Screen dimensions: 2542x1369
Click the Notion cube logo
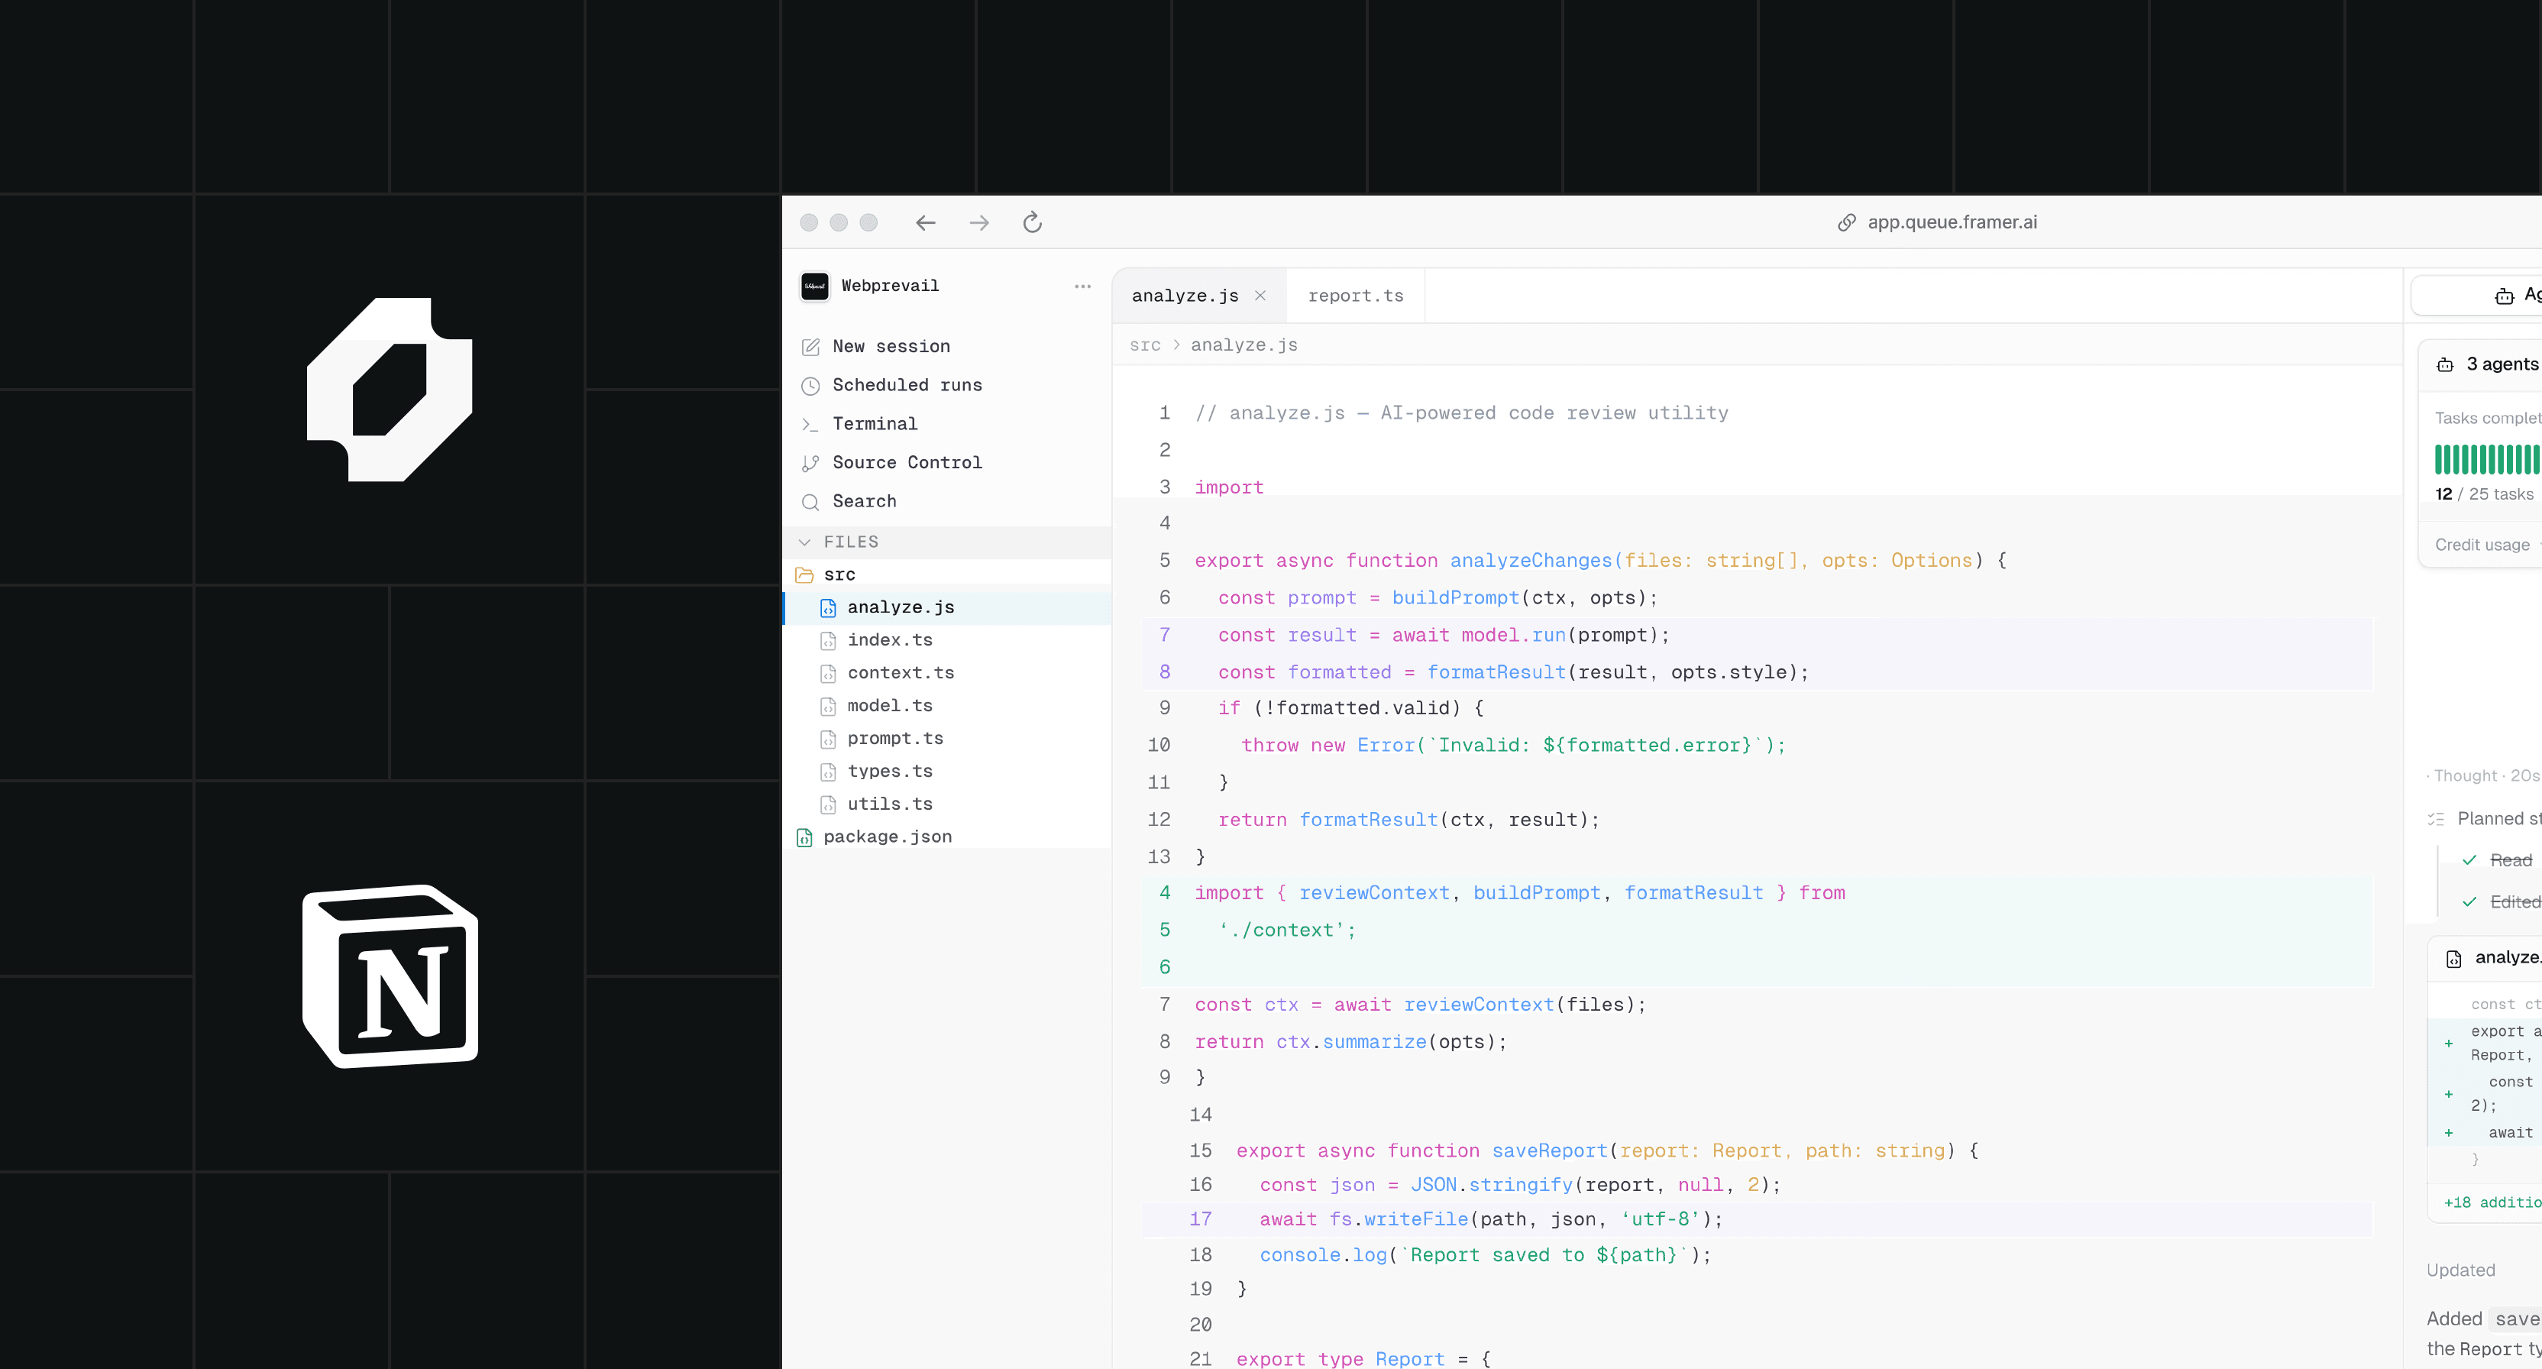coord(390,975)
